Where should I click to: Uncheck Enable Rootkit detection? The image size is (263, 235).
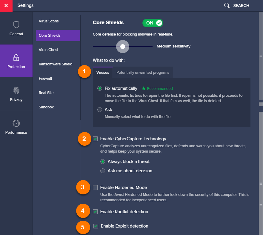pyautogui.click(x=95, y=212)
